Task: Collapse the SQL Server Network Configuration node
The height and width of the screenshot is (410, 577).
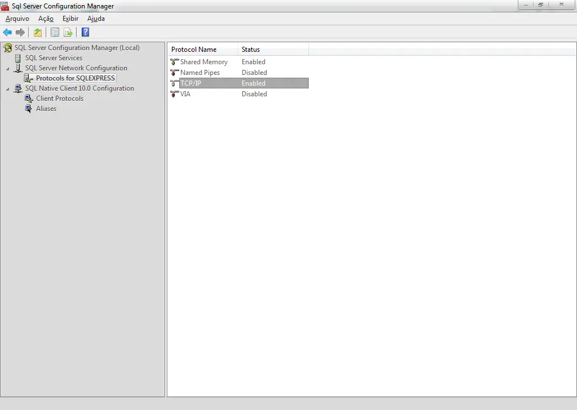Action: click(8, 69)
